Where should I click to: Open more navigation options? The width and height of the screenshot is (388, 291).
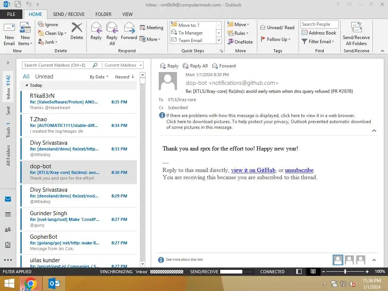click(8, 260)
